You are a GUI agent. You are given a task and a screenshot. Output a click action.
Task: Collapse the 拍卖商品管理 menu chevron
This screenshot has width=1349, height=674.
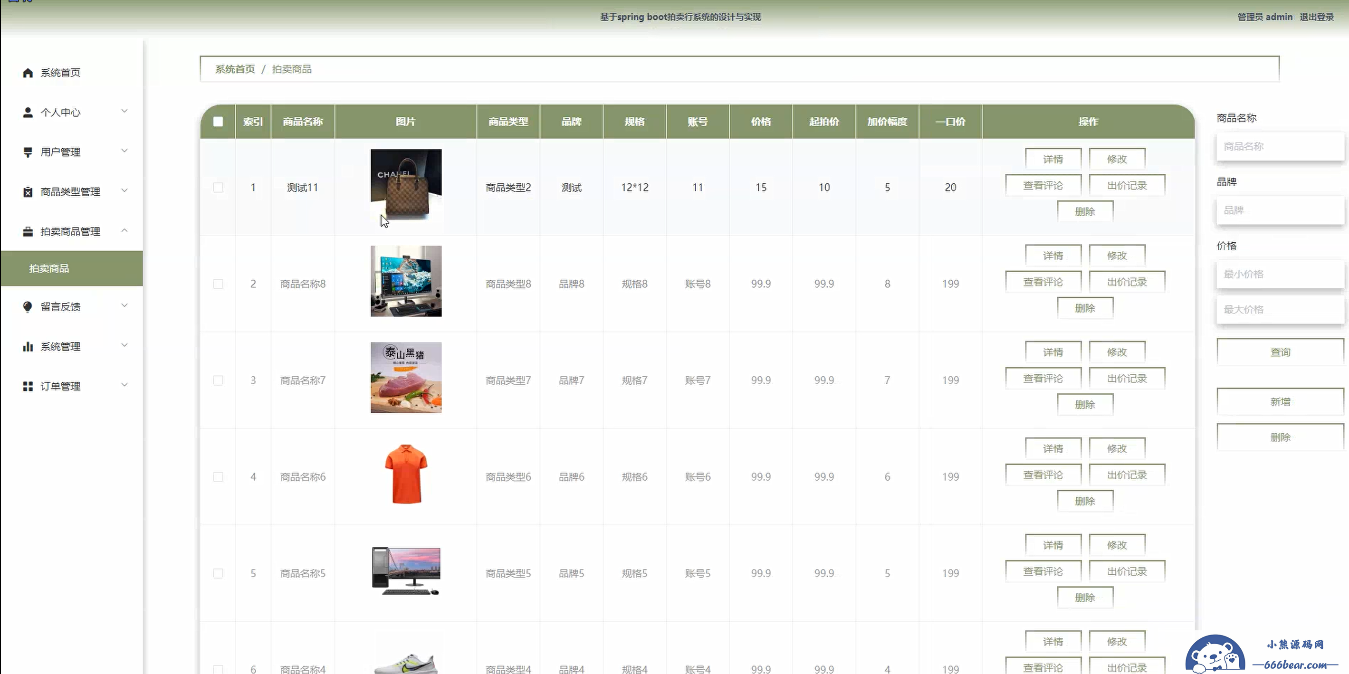tap(124, 230)
